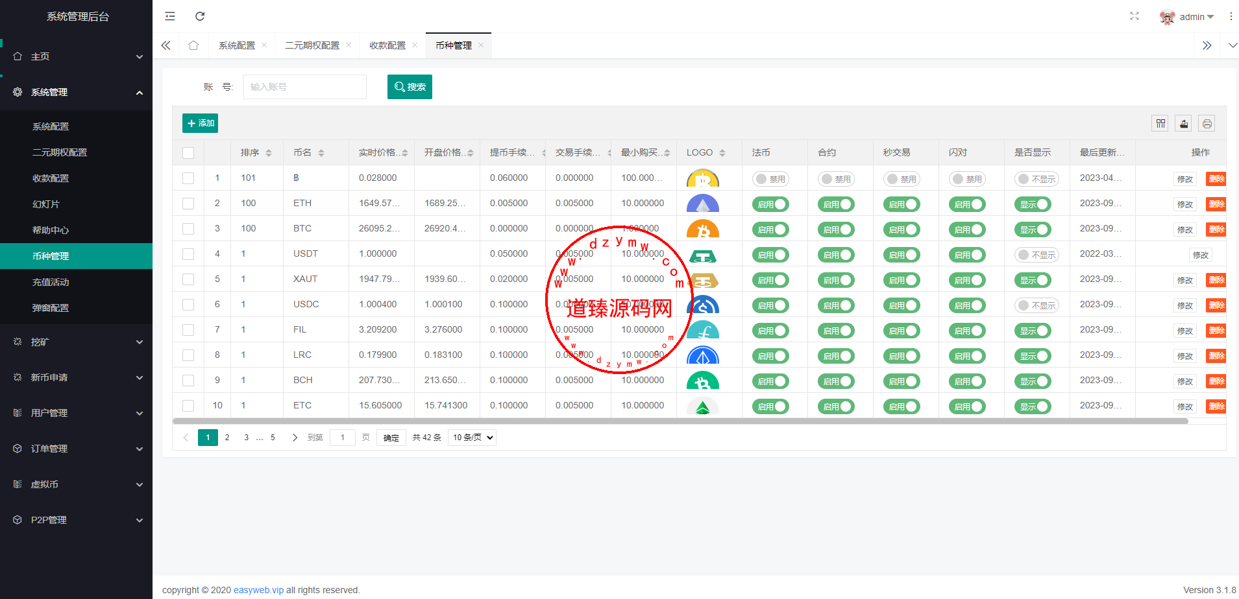Close the 二元期权配置 tab
Image resolution: width=1239 pixels, height=599 pixels.
point(349,45)
